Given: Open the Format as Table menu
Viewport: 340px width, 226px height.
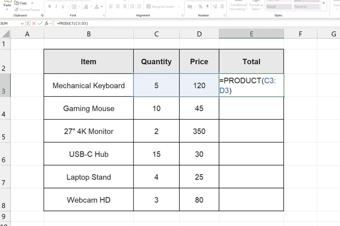Looking at the screenshot, I should (x=256, y=7).
